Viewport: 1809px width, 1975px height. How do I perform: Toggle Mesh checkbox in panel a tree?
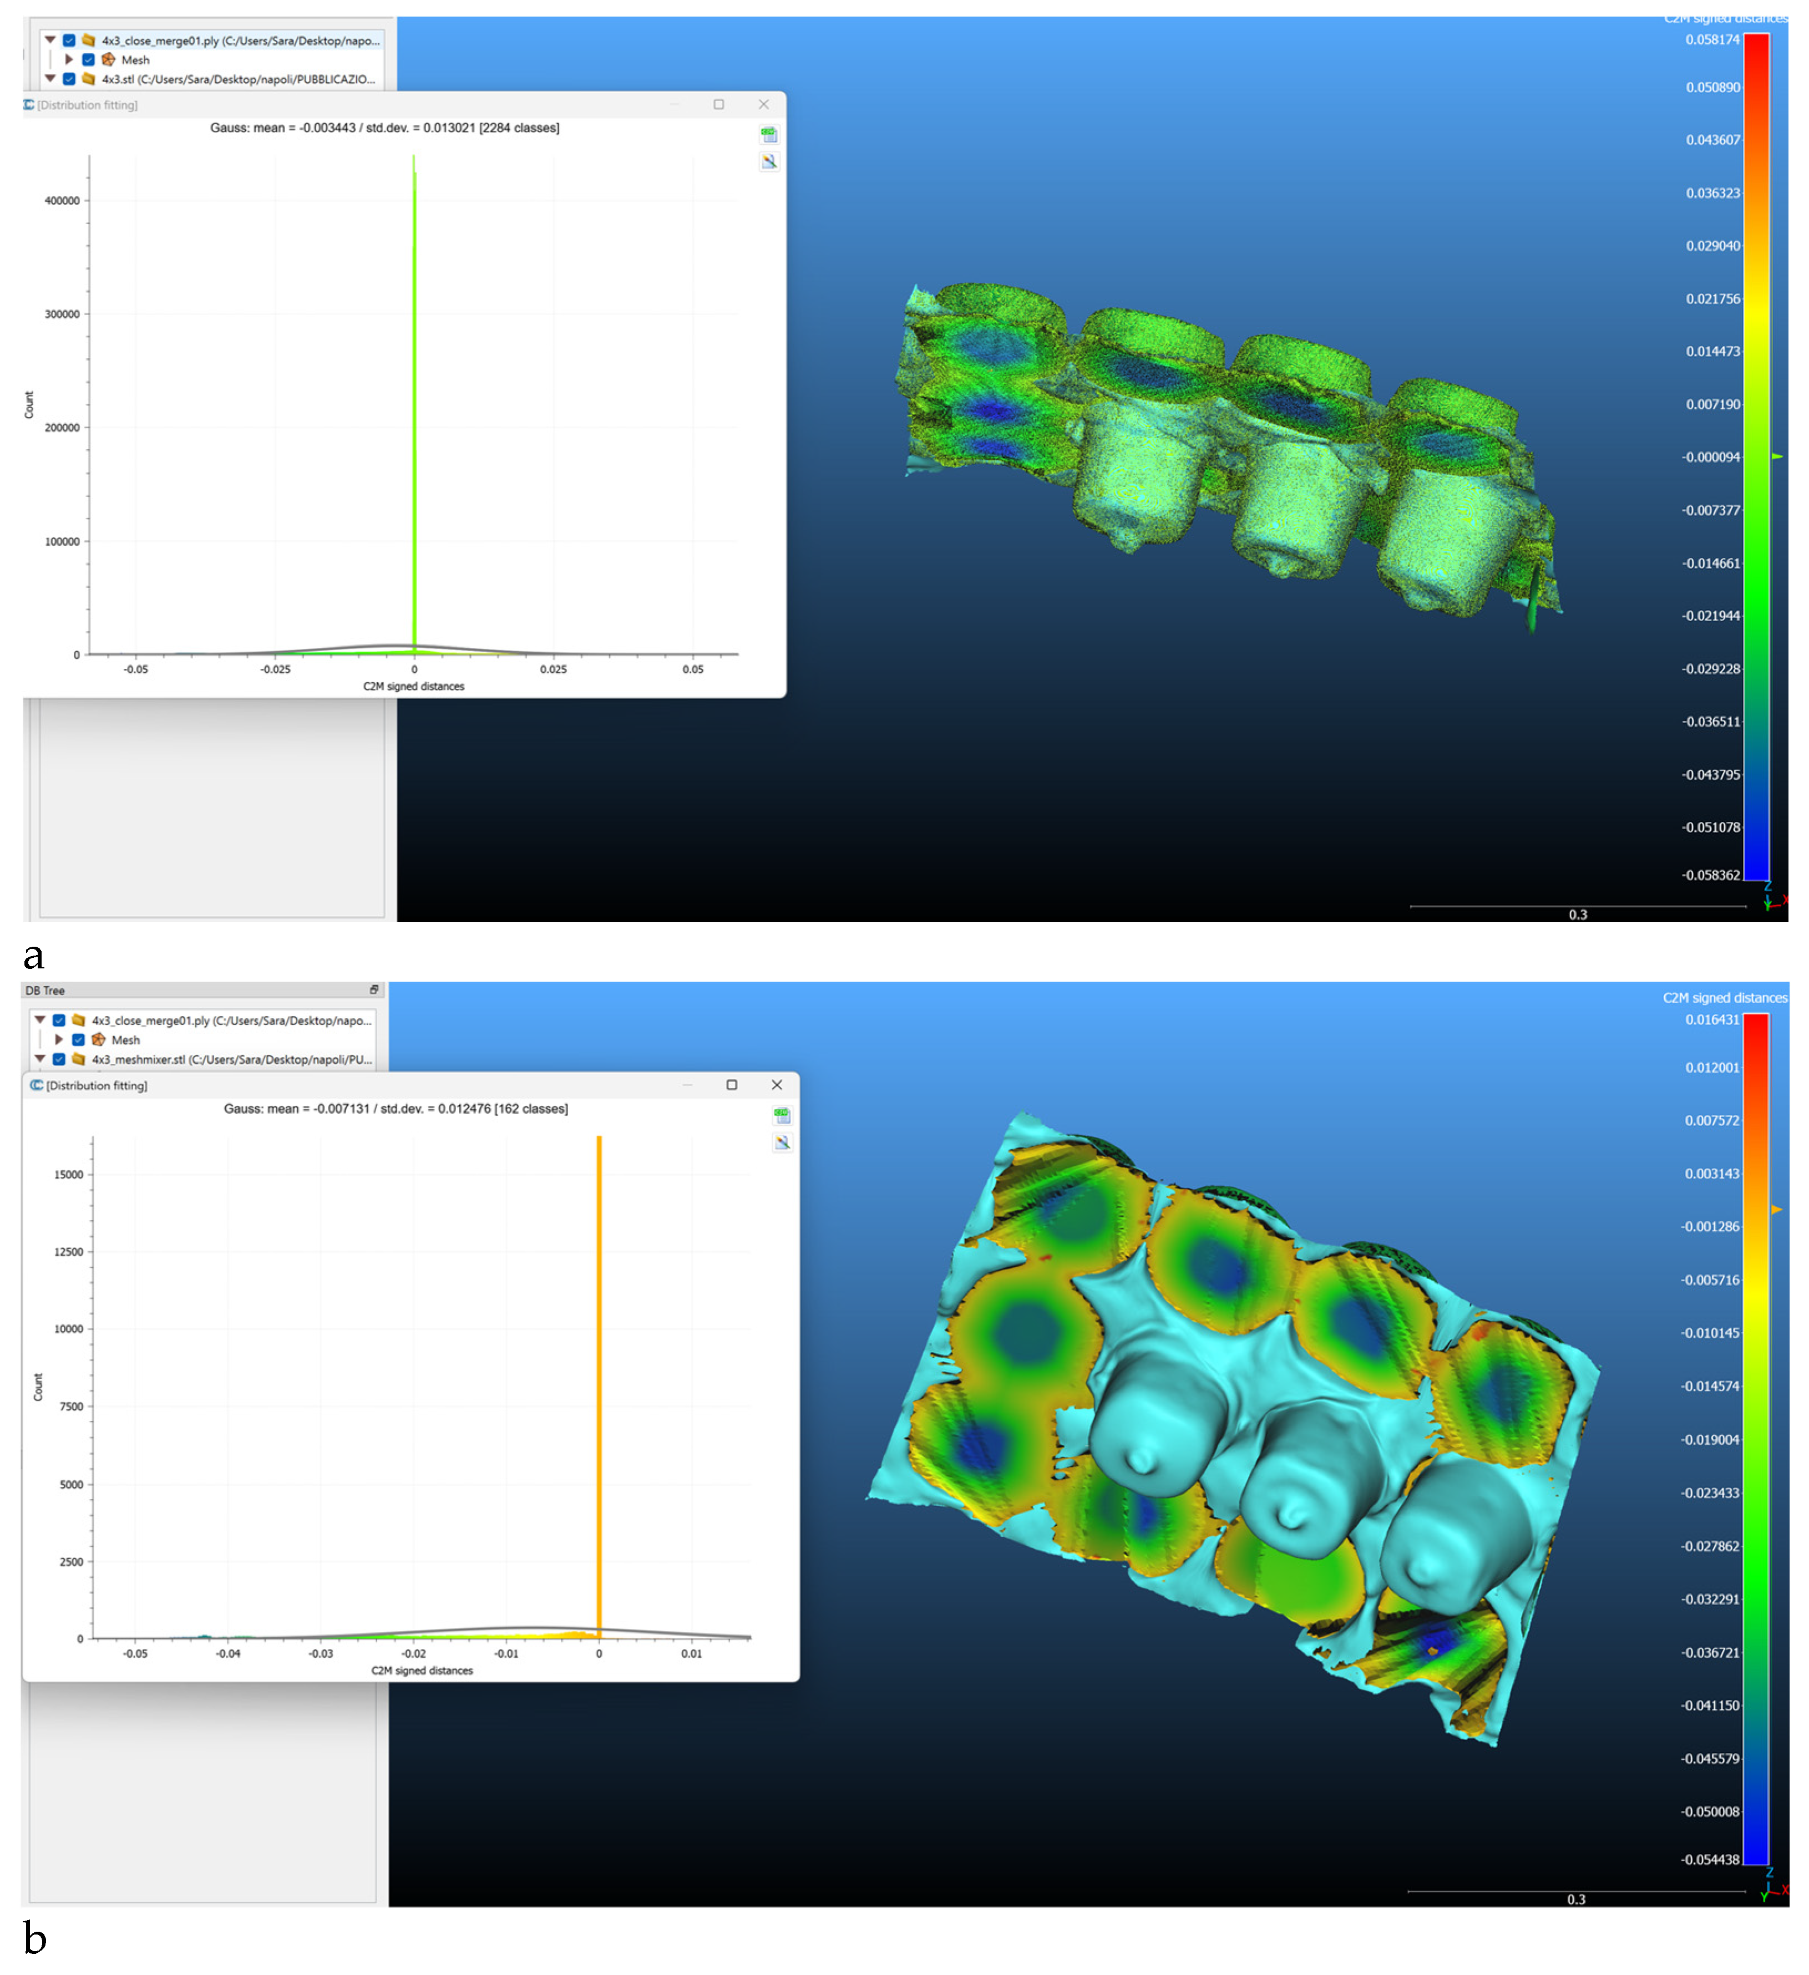[x=88, y=60]
